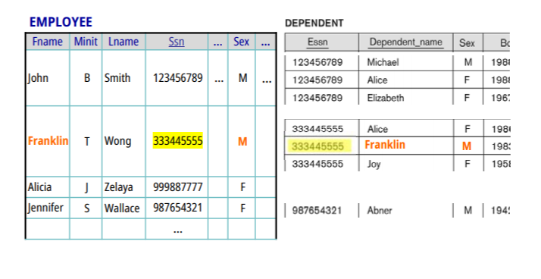Click the EMPLOYEE table title

pos(61,22)
